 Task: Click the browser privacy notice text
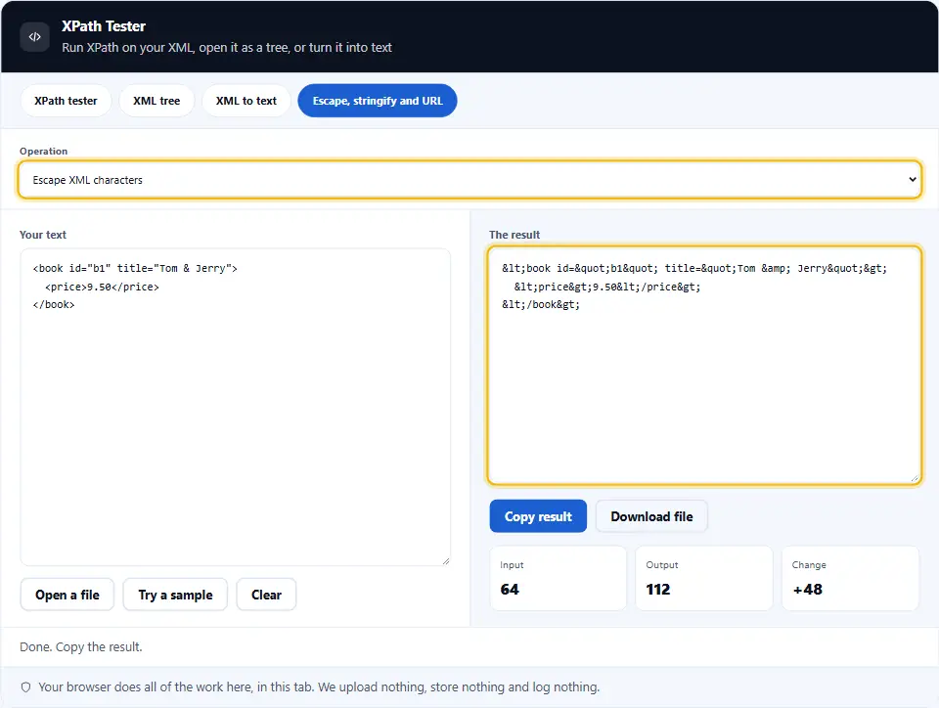(x=319, y=687)
